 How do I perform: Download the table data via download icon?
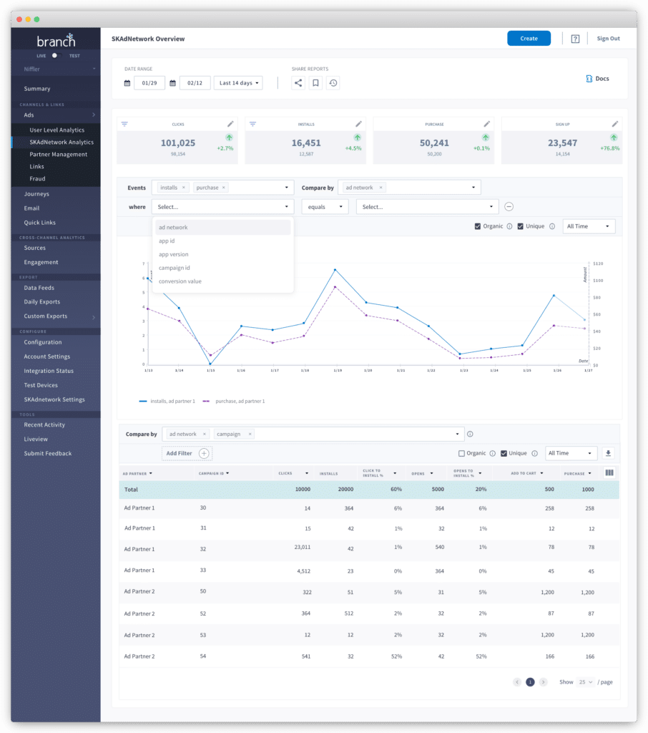(x=608, y=453)
